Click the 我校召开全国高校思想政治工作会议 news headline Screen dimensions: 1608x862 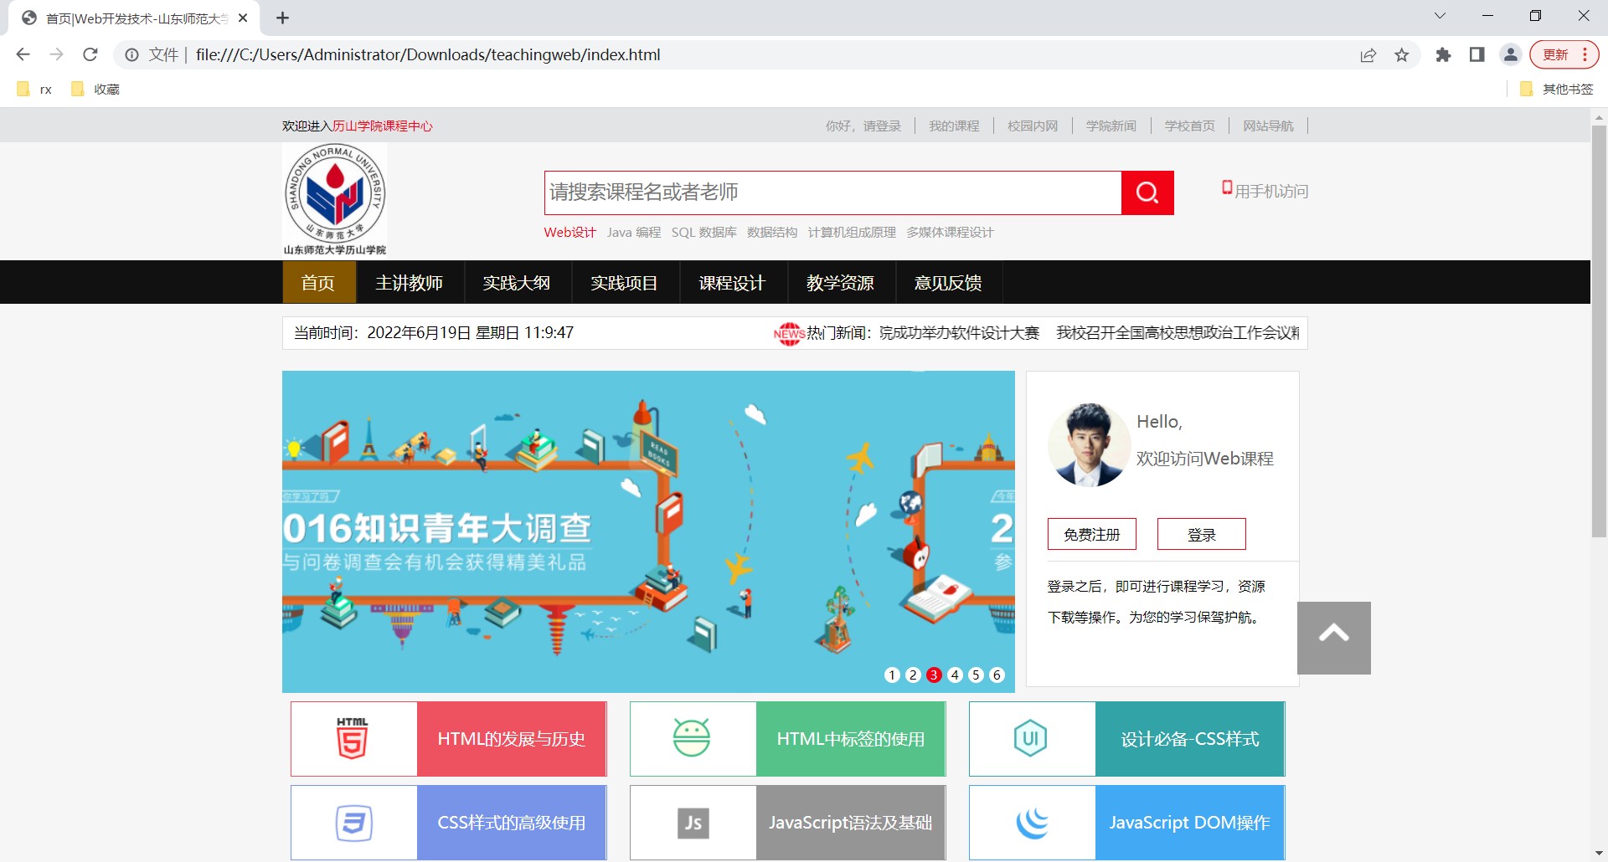click(1178, 333)
